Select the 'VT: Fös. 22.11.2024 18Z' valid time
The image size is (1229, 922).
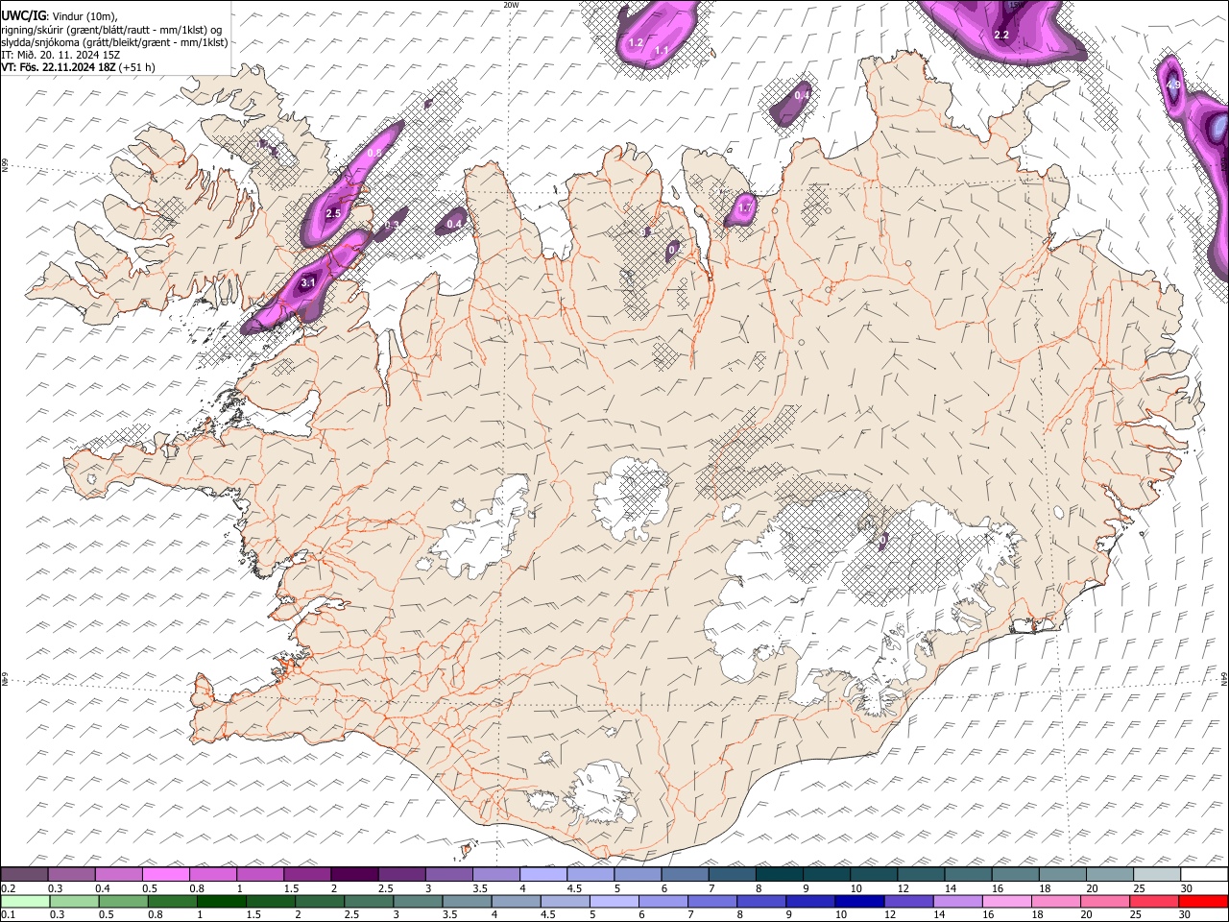pyautogui.click(x=58, y=67)
